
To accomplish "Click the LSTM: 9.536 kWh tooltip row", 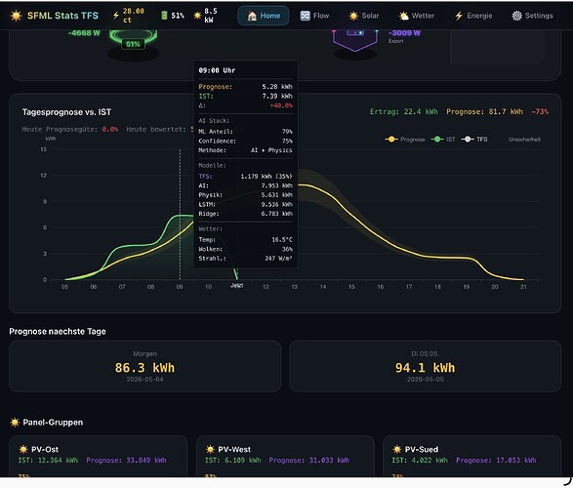I will 246,204.
